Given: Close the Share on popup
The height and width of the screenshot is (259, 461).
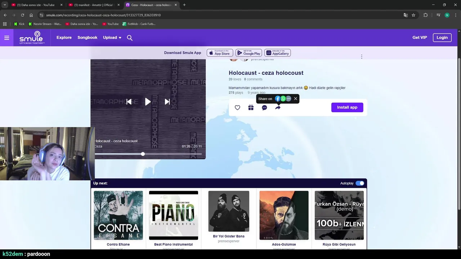Looking at the screenshot, I should [295, 99].
